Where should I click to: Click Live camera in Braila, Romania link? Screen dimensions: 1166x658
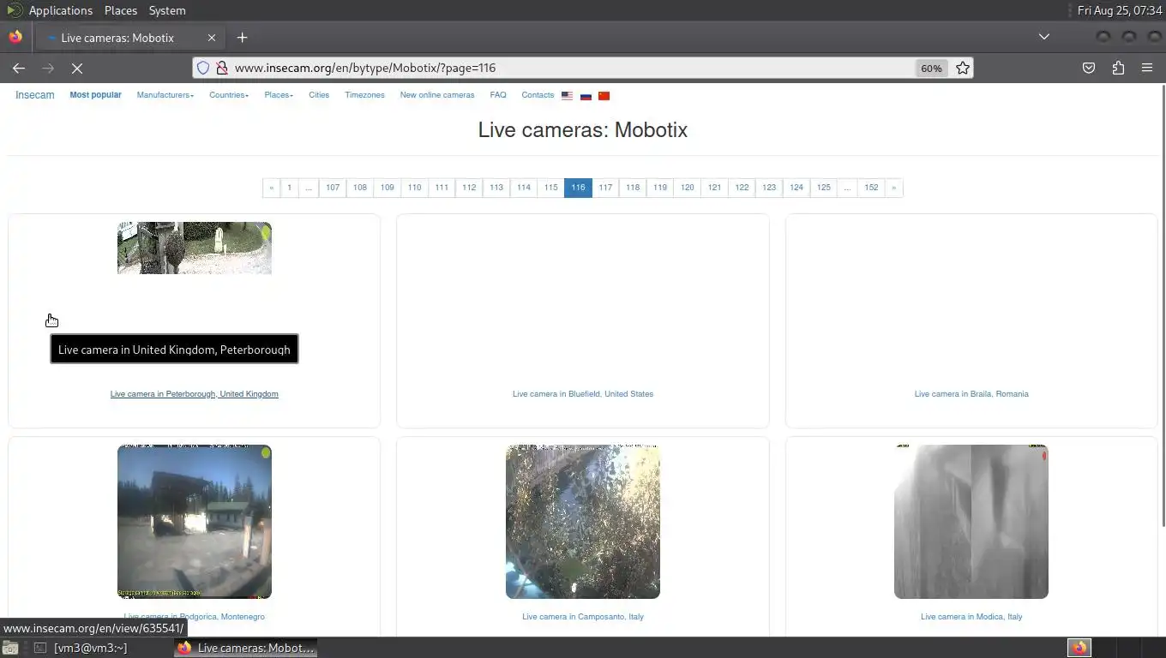click(x=971, y=394)
